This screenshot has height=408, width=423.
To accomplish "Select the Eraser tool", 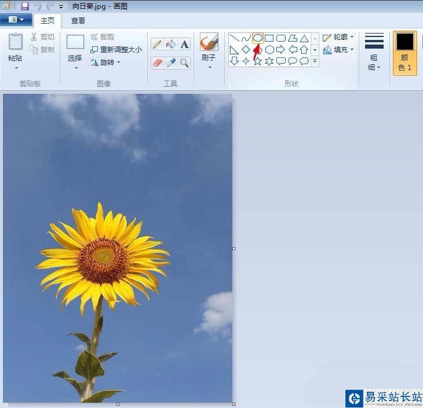I will click(x=157, y=63).
